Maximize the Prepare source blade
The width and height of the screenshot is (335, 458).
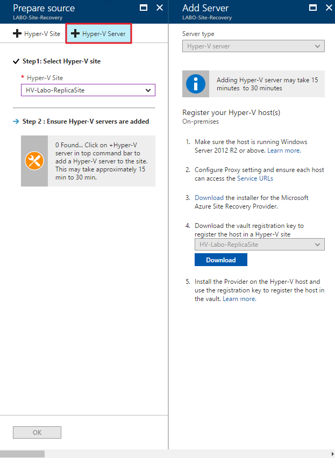pyautogui.click(x=144, y=8)
